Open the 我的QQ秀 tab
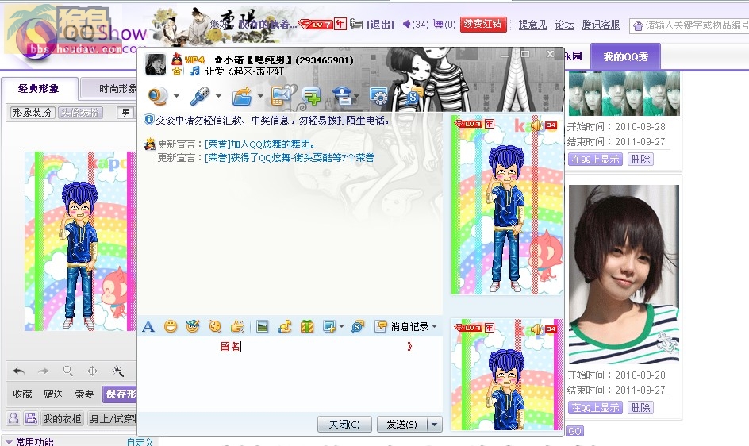749x446 pixels. [626, 57]
